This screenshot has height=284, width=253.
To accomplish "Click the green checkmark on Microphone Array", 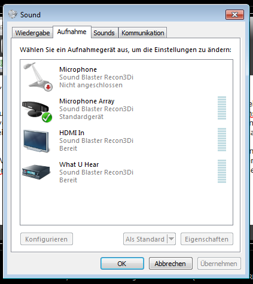I will click(47, 117).
